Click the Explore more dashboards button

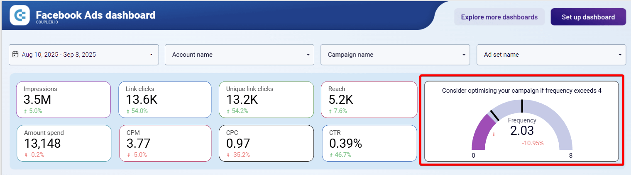[499, 17]
